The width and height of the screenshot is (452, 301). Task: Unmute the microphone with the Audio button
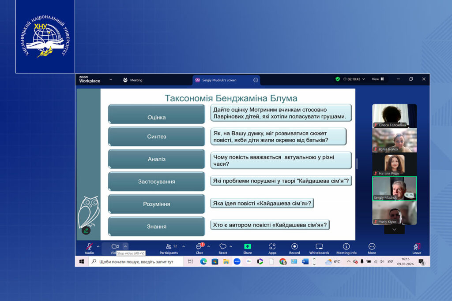point(89,247)
